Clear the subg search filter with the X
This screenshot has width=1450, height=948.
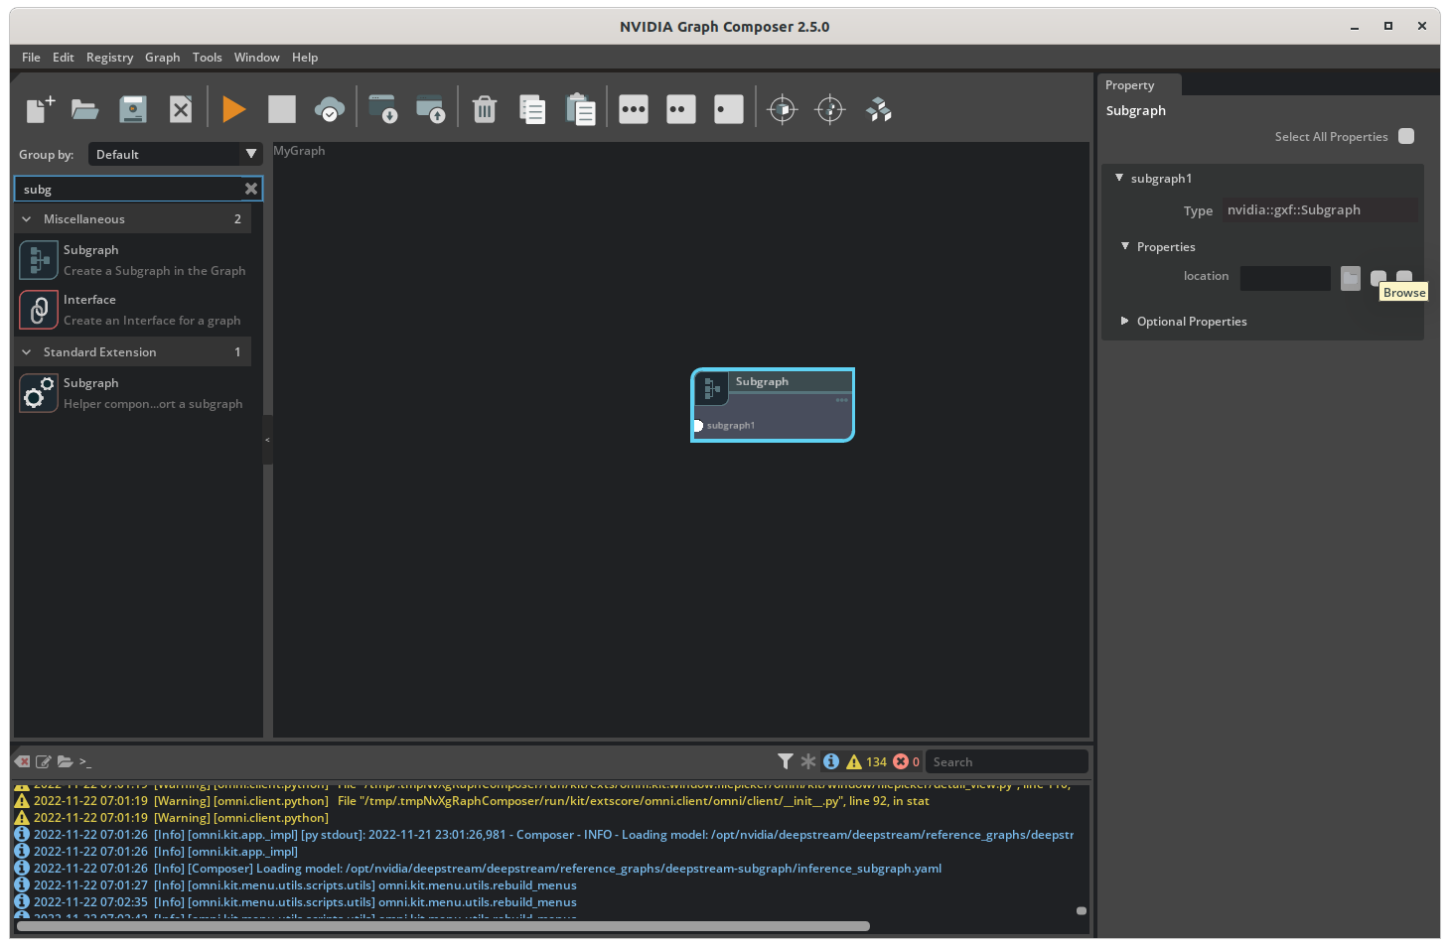pyautogui.click(x=251, y=189)
